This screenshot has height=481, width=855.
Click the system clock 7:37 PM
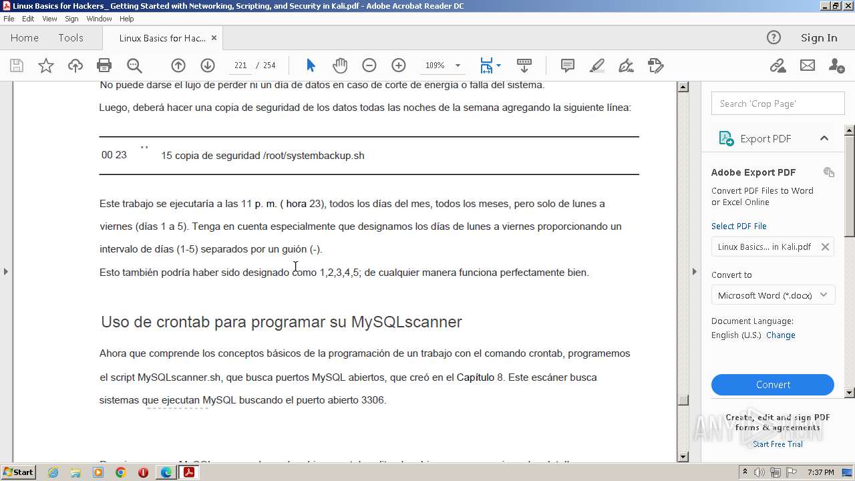(x=821, y=472)
